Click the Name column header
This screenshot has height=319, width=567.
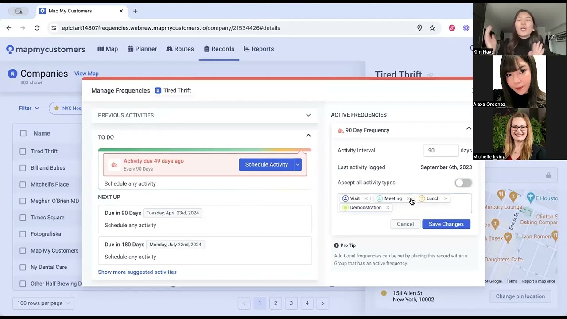[x=42, y=133]
